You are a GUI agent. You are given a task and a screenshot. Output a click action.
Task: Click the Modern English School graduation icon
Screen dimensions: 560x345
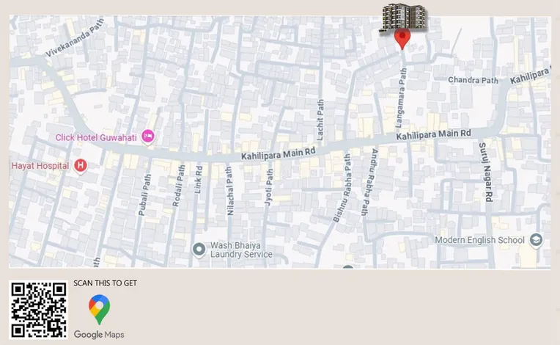pos(536,240)
